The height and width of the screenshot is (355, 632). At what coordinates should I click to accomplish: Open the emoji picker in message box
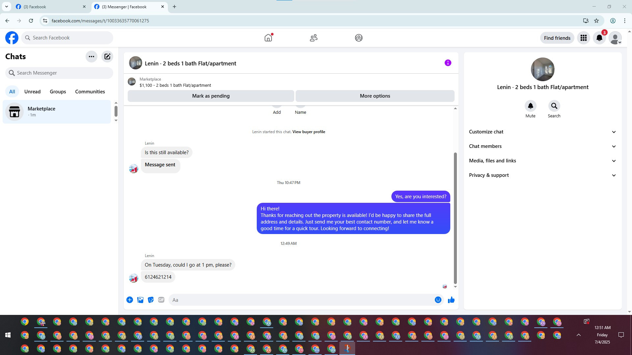[438, 300]
